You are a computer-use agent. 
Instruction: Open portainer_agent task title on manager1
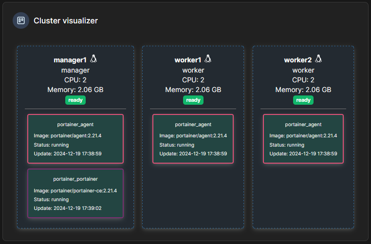75,125
